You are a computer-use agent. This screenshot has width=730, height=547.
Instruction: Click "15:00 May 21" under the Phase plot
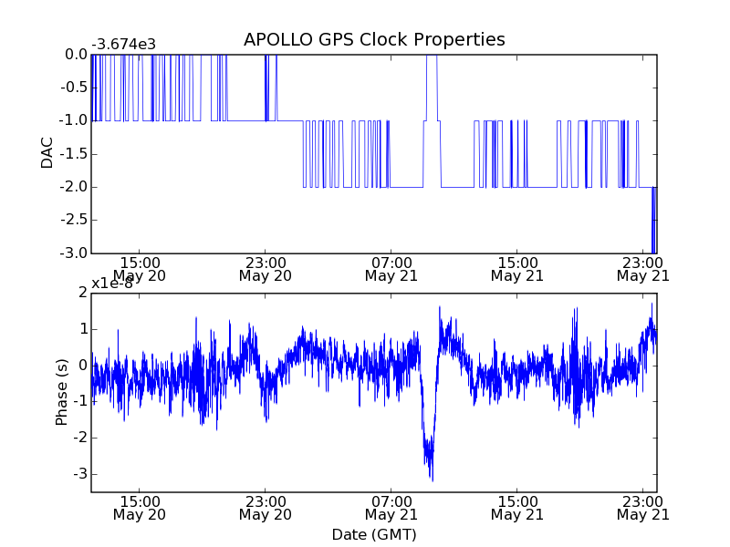(x=517, y=508)
